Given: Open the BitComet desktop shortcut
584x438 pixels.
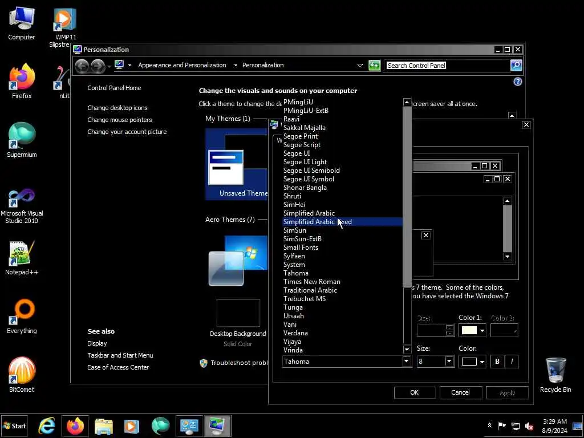Looking at the screenshot, I should point(22,375).
